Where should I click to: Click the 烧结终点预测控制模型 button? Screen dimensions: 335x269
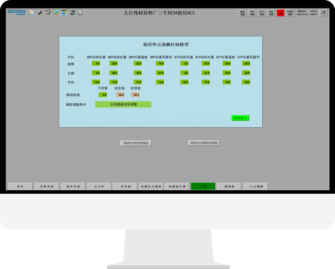click(x=204, y=143)
